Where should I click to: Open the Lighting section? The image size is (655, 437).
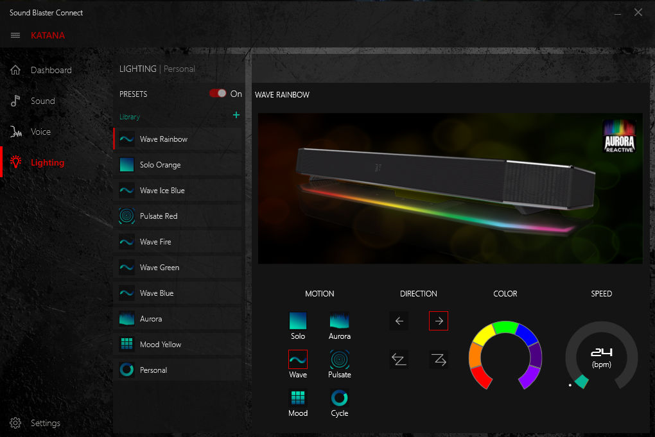48,163
